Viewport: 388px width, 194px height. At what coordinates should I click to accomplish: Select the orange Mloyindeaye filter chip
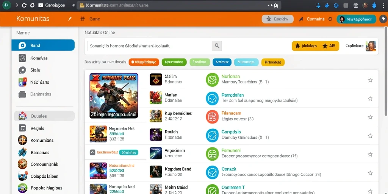tap(144, 62)
